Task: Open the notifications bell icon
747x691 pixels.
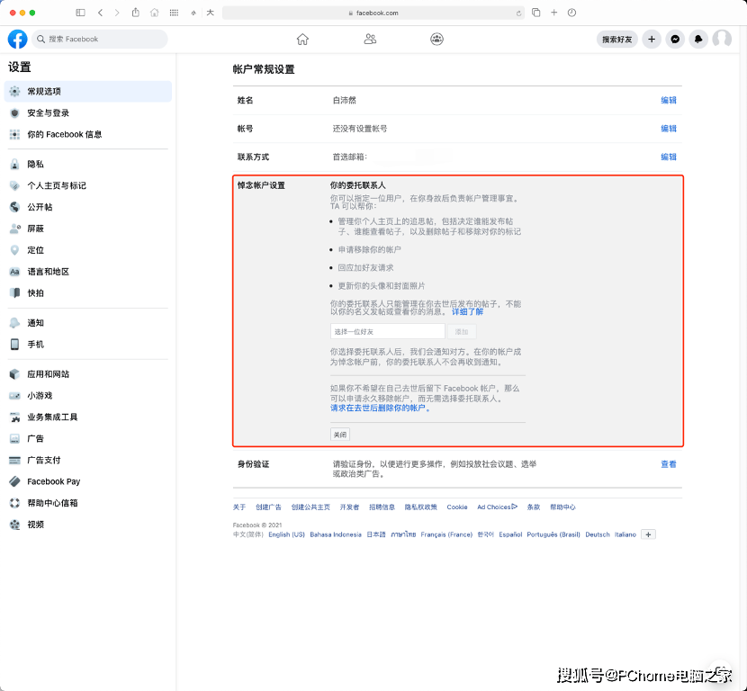Action: [x=698, y=39]
